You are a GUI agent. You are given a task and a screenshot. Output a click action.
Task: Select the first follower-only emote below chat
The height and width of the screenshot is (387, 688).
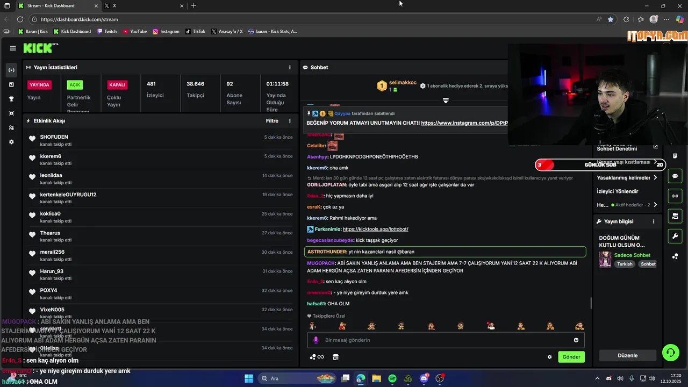point(313,326)
